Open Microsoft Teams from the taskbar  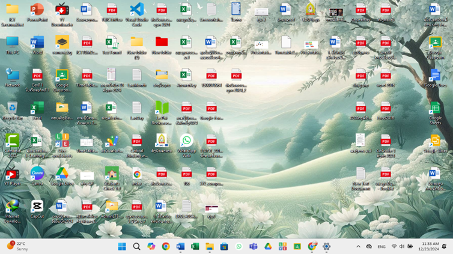click(254, 246)
